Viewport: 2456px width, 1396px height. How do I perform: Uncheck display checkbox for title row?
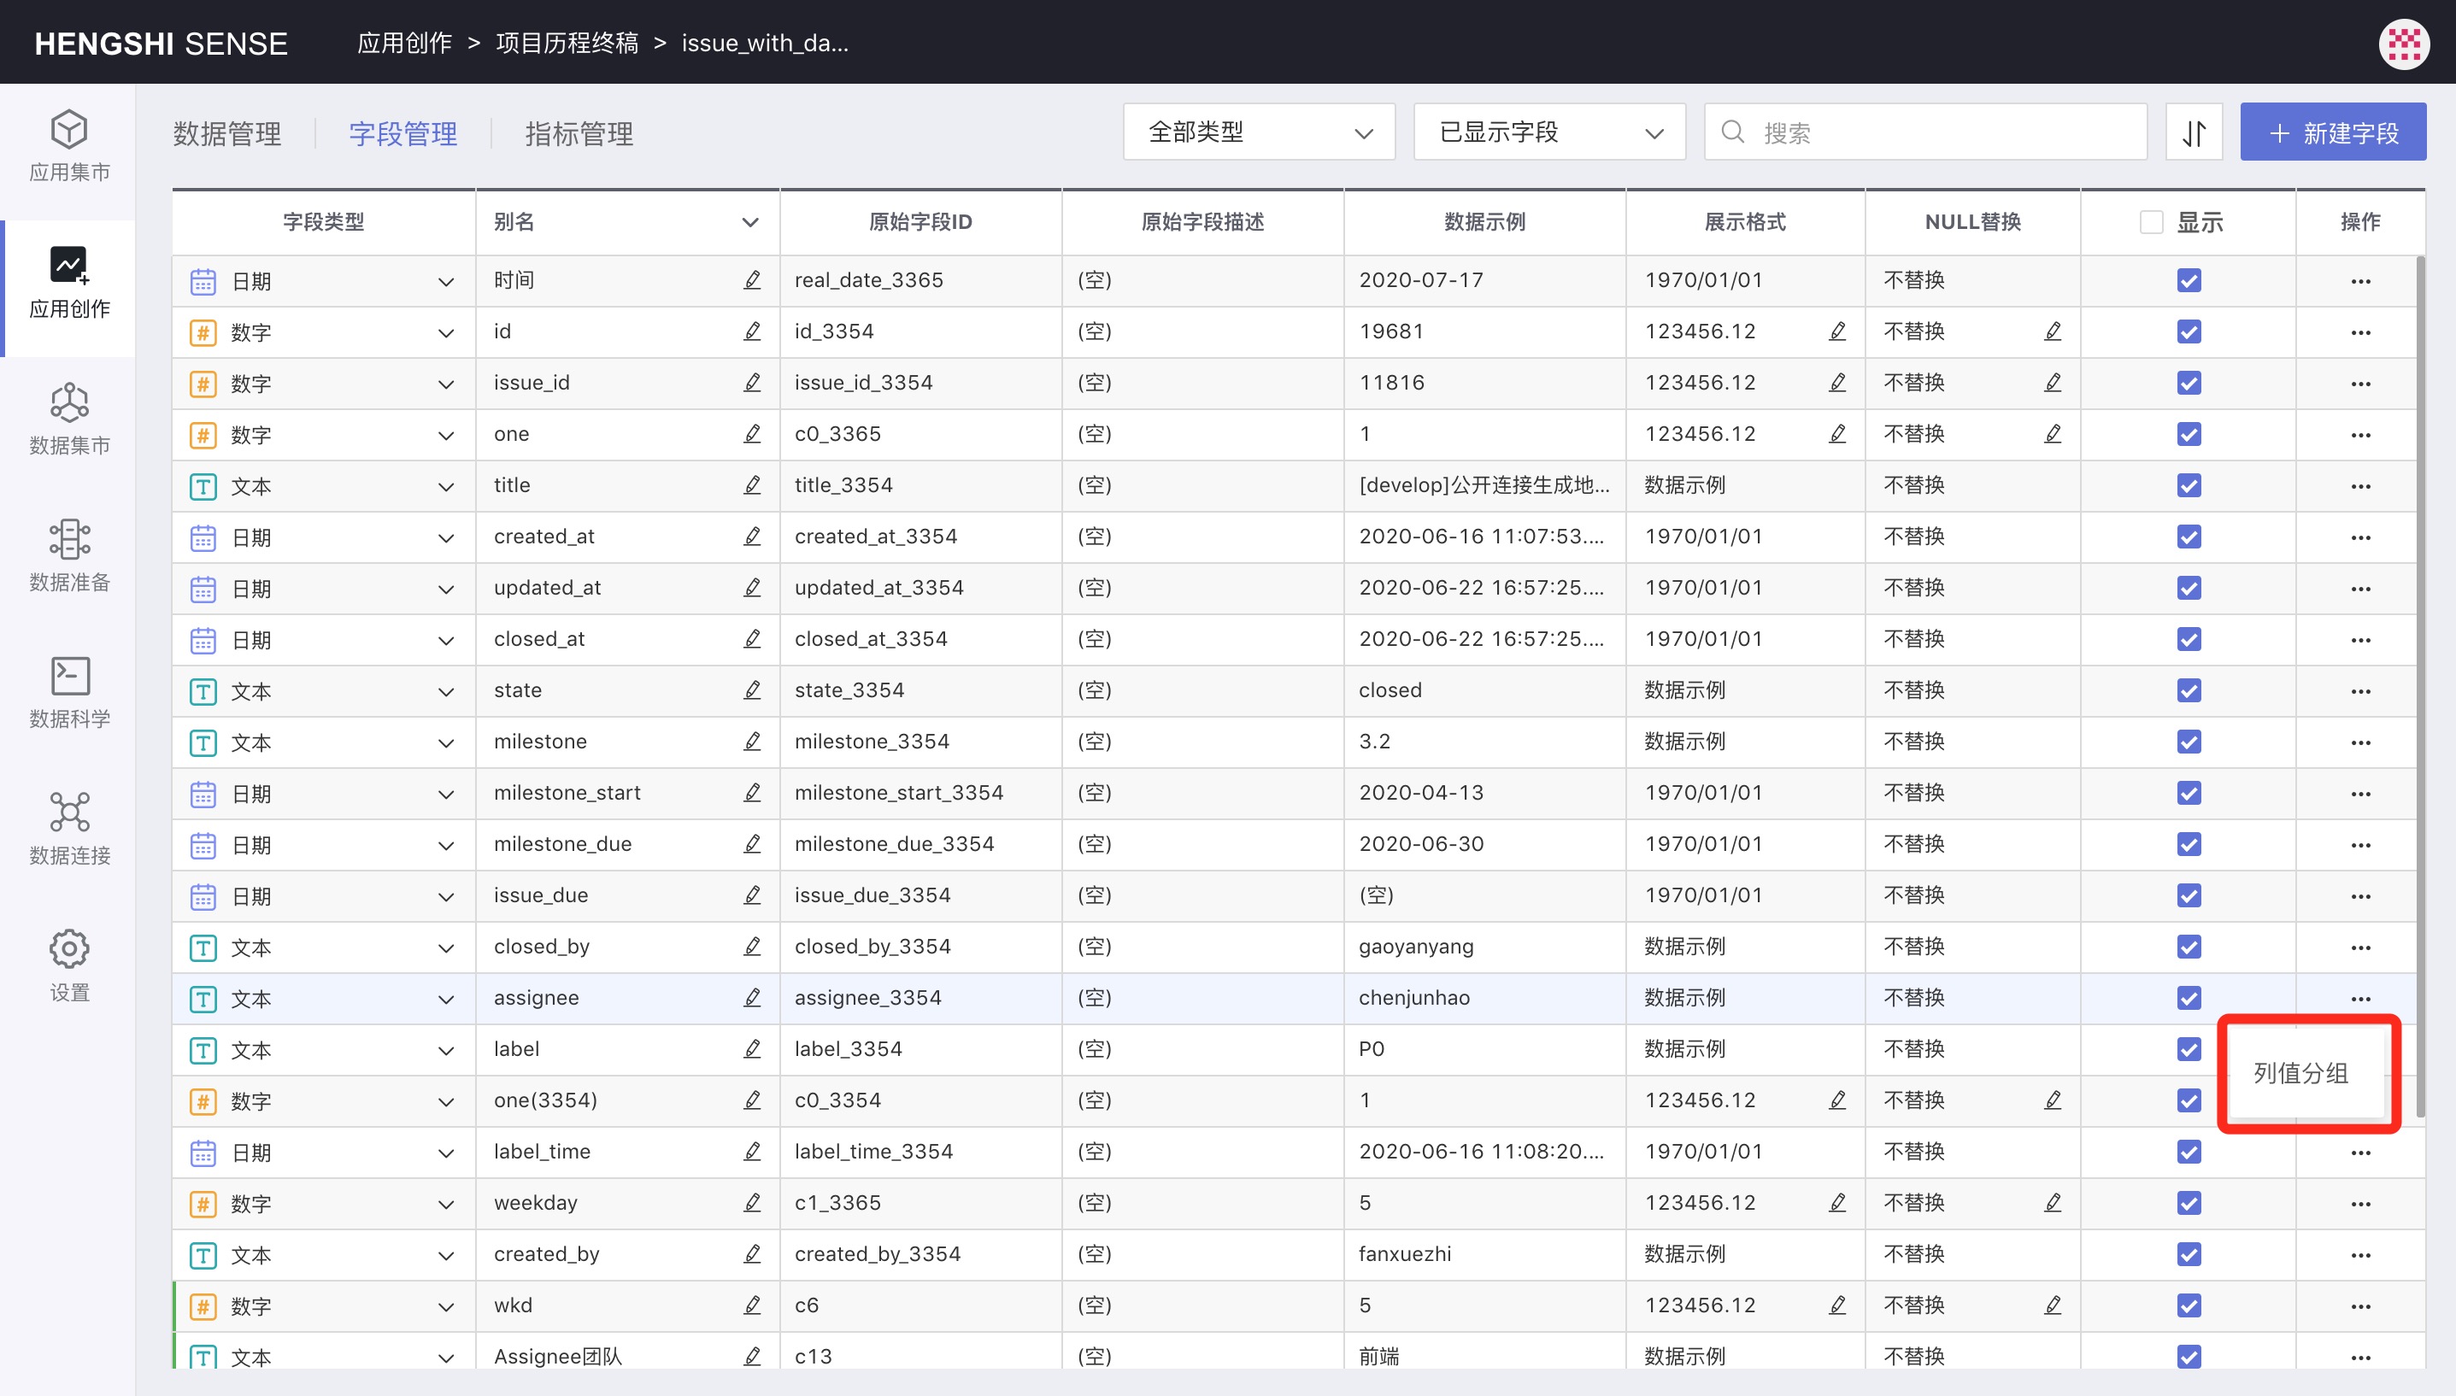coord(2189,485)
